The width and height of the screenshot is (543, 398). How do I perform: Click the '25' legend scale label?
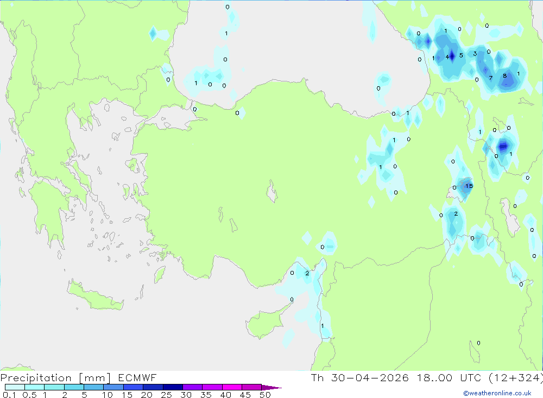pyautogui.click(x=167, y=395)
